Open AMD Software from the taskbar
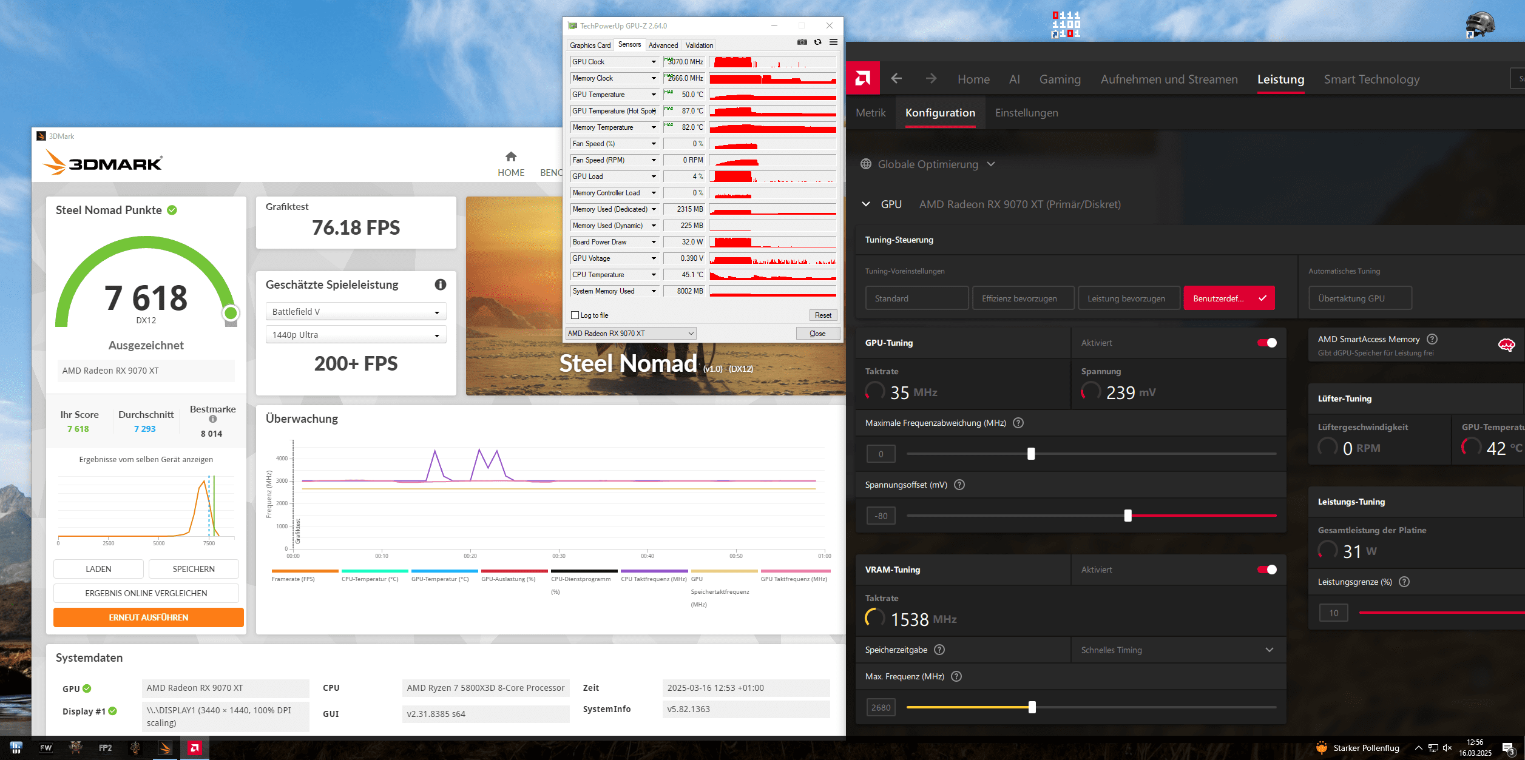This screenshot has width=1525, height=760. point(195,748)
